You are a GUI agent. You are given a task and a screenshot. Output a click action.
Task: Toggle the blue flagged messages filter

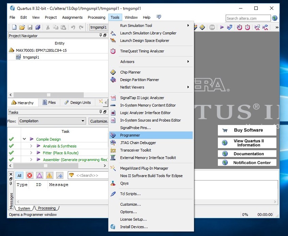(x=60, y=175)
